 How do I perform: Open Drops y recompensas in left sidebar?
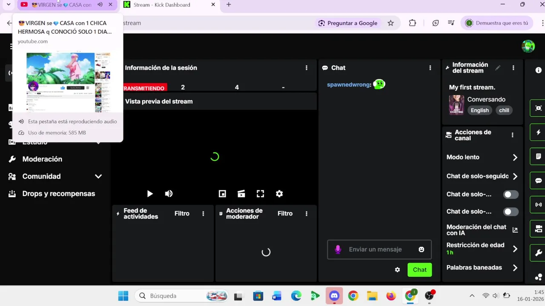pos(52,194)
